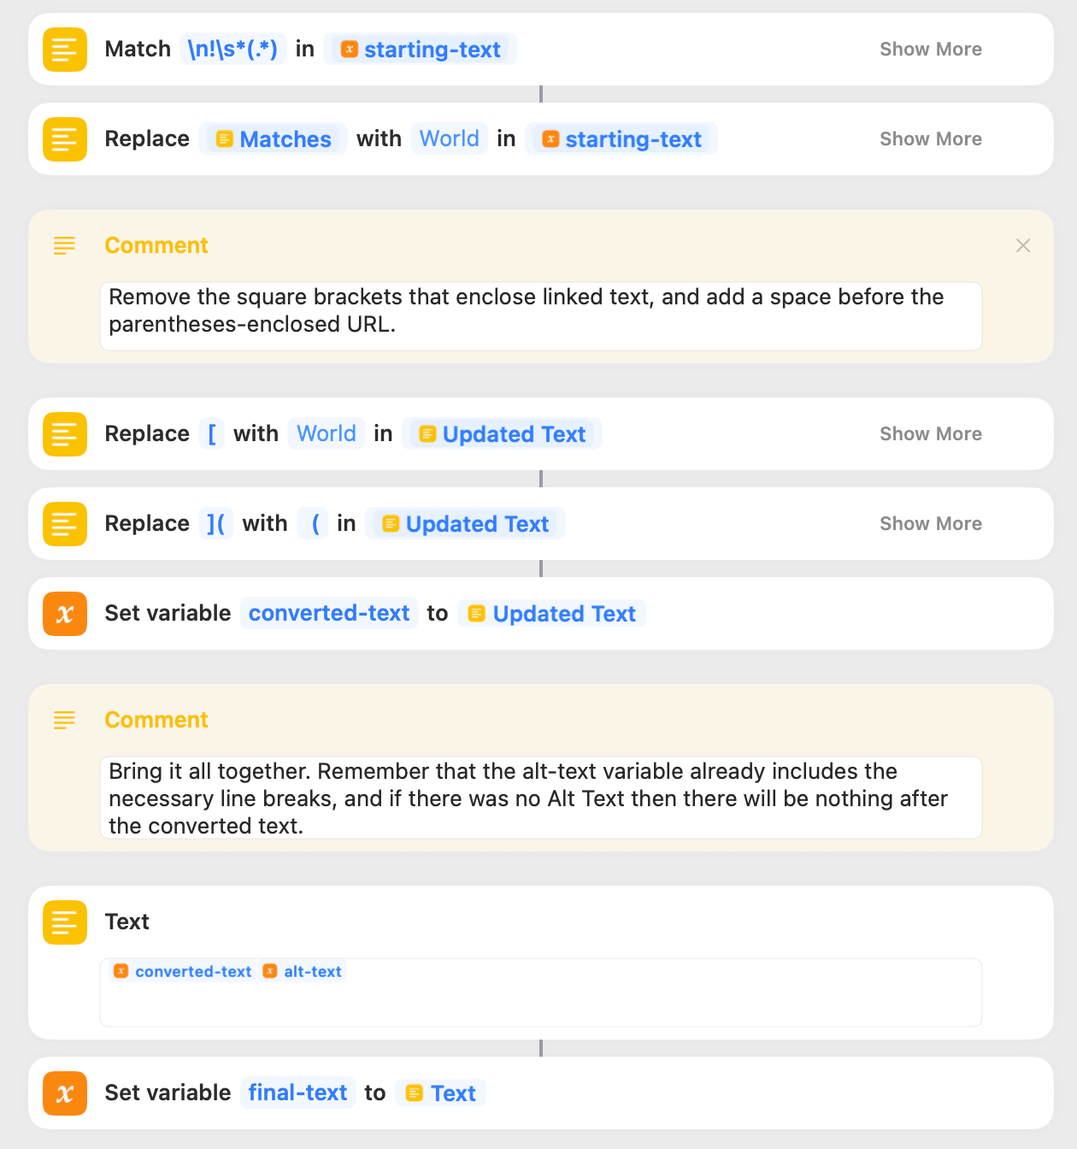
Task: Close the first Comment action
Action: click(1023, 246)
